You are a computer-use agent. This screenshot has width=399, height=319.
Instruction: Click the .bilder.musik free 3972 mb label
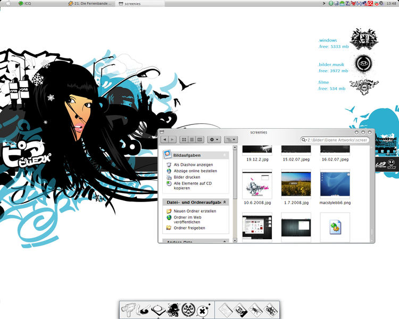[332, 68]
